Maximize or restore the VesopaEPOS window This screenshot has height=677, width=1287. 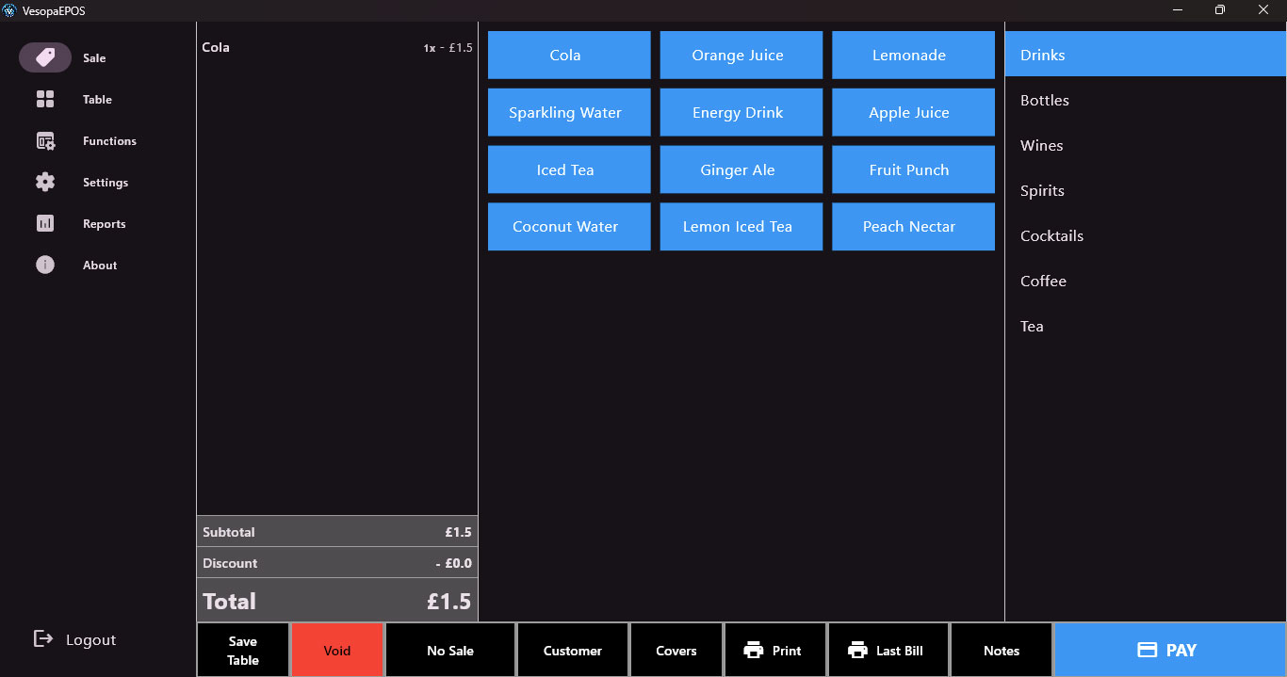(x=1220, y=9)
